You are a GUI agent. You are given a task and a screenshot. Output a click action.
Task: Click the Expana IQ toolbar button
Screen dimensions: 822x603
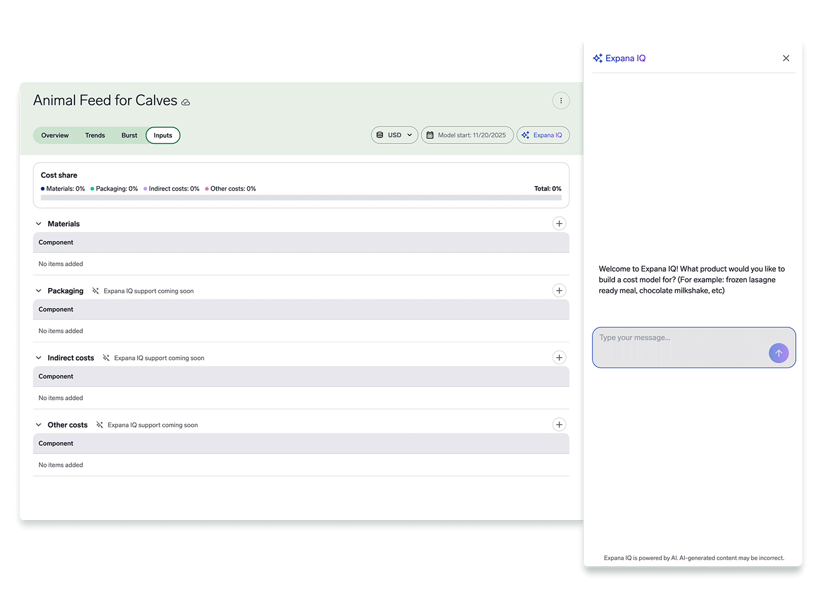543,135
